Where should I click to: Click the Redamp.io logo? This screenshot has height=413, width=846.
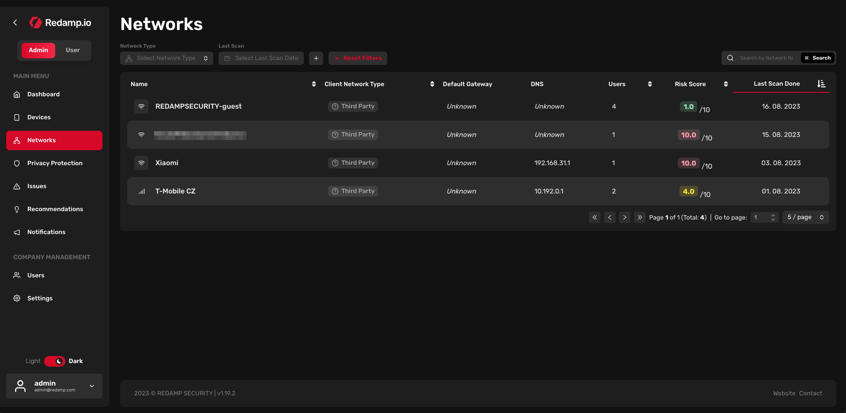pyautogui.click(x=60, y=23)
